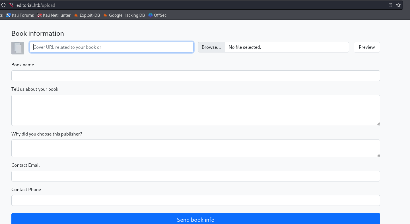Open the Exploit-DB bookmark
Screen dimensions: 410x224
point(87,15)
